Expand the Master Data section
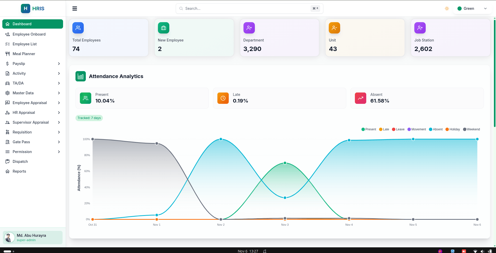 tap(23, 93)
